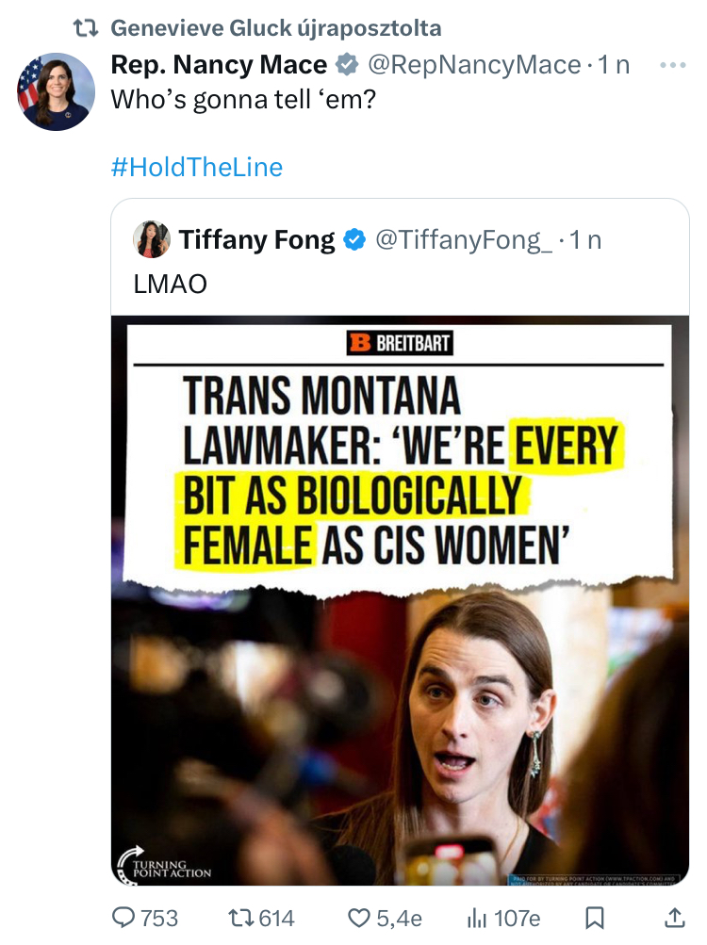Open the three-dot more options menu
This screenshot has width=707, height=945.
673,65
